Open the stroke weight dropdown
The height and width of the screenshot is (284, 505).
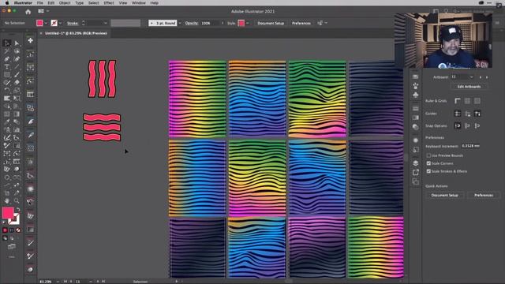pyautogui.click(x=105, y=23)
